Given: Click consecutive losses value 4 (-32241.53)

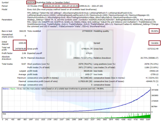Looking at the screenshot, I should tap(152, 78).
